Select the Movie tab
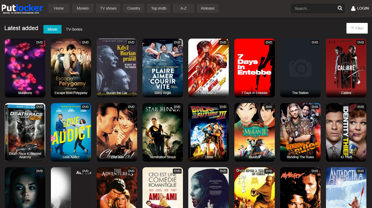 click(x=52, y=29)
